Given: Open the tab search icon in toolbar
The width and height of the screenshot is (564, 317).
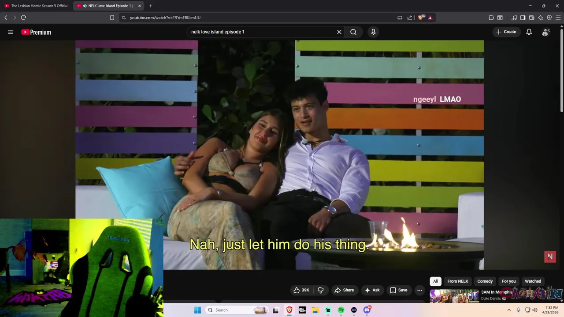Looking at the screenshot, I should pyautogui.click(x=500, y=18).
